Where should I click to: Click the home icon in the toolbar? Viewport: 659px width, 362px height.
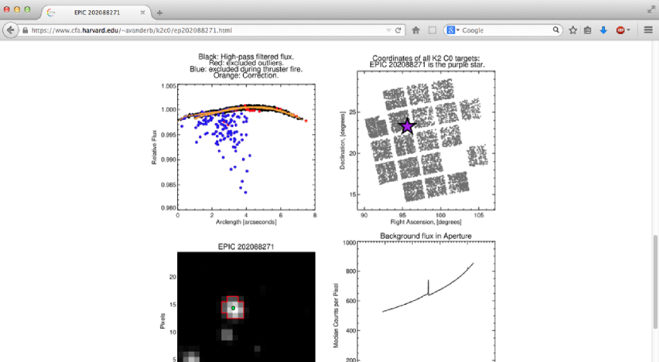coord(416,30)
